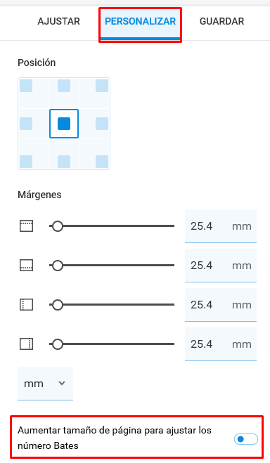Viewport: 270px width, 463px height.
Task: Select the middle-right position square
Action: (x=102, y=124)
